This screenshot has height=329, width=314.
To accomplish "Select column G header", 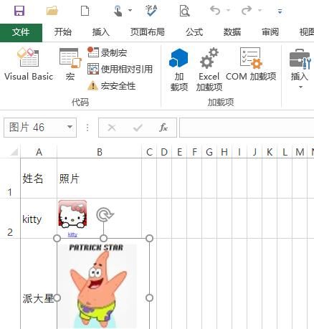I will coord(209,152).
